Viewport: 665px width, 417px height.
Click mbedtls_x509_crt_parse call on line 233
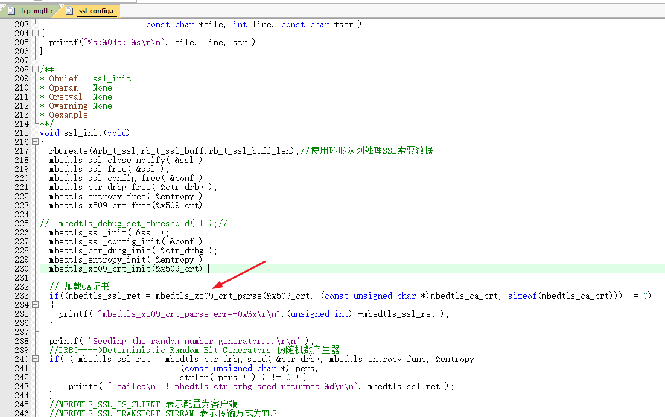209,296
